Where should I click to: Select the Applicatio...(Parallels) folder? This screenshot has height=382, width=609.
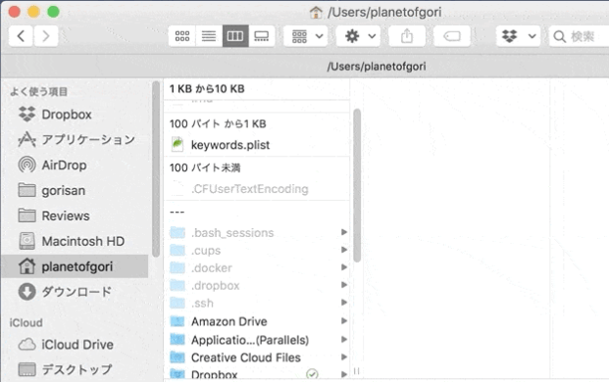pos(256,340)
